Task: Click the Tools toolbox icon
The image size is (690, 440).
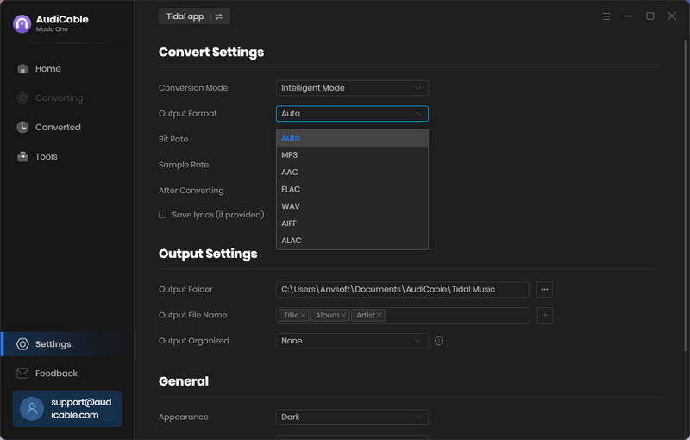Action: (x=22, y=157)
